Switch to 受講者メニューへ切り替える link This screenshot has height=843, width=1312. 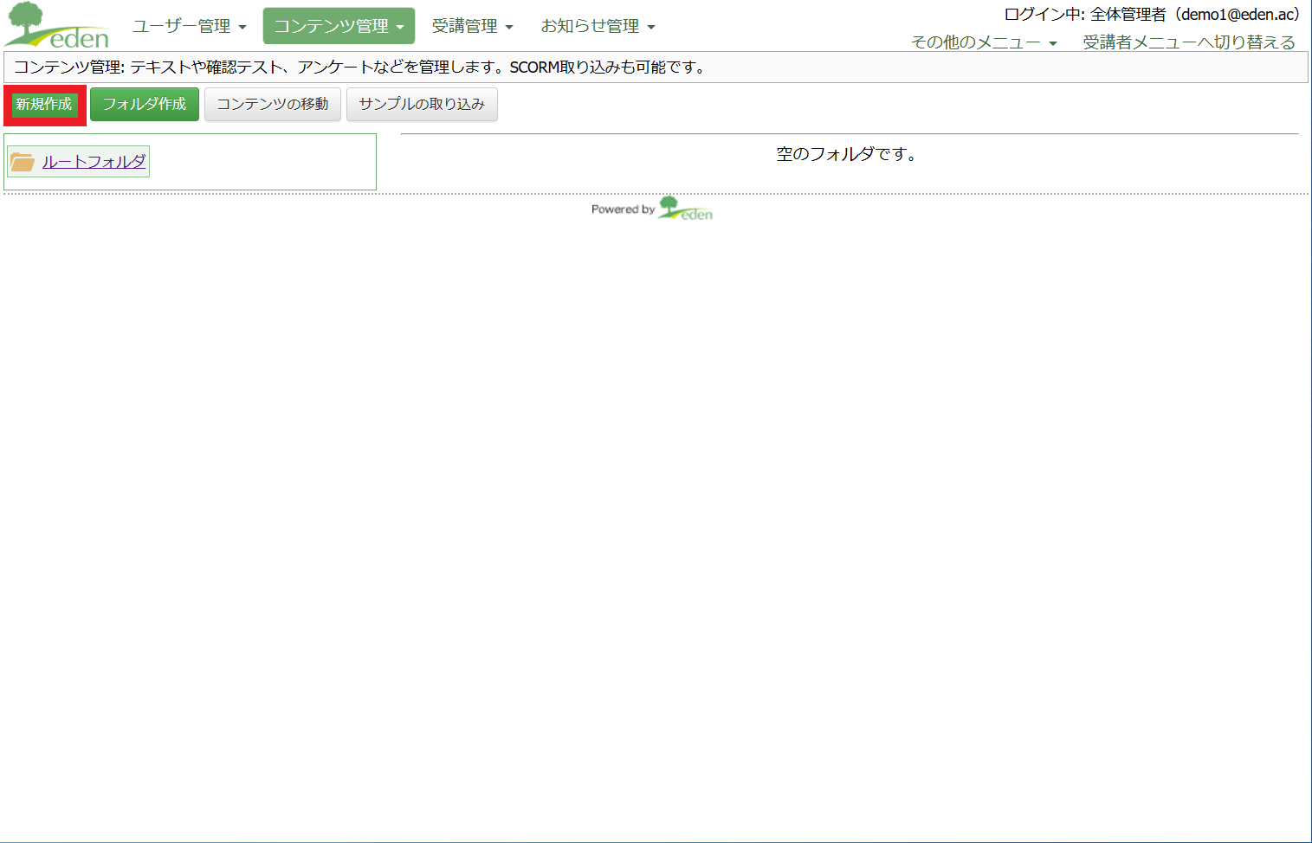pos(1189,42)
